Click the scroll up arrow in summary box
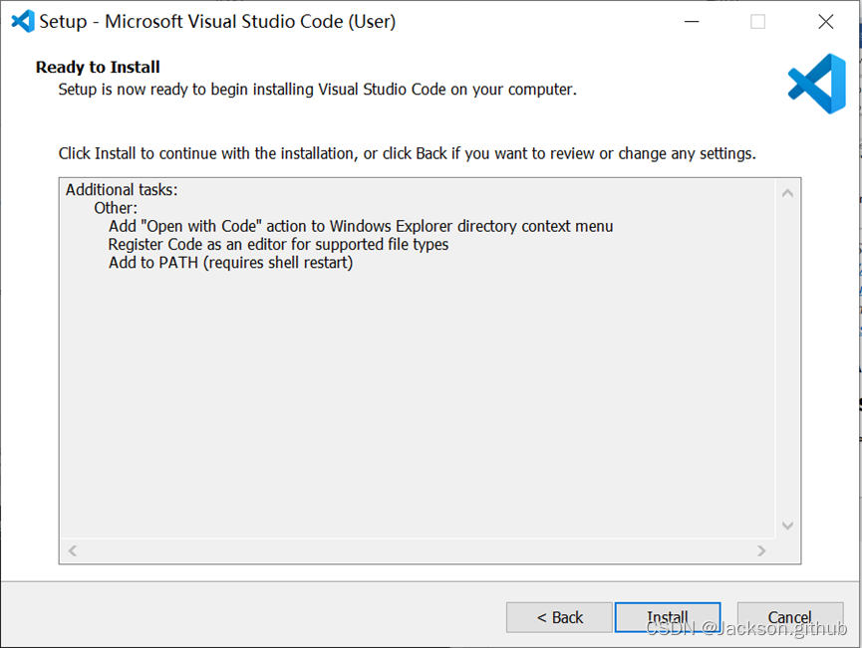The height and width of the screenshot is (648, 862). click(x=787, y=193)
